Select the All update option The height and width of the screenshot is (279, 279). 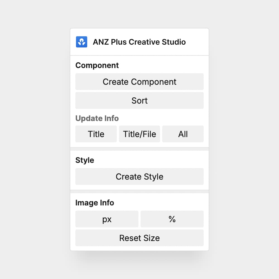coord(183,134)
